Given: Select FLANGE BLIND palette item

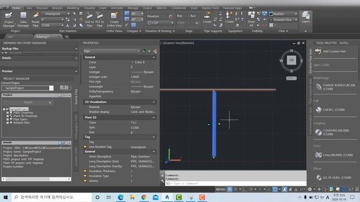Looking at the screenshot, I should [x=336, y=87].
